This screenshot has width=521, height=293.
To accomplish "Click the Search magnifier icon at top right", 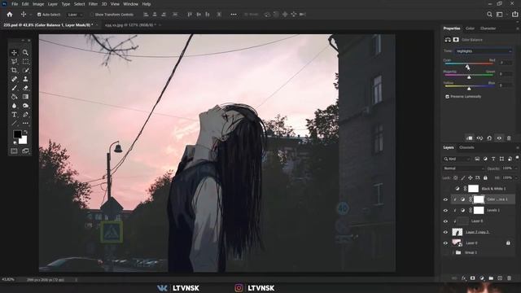I will point(489,15).
